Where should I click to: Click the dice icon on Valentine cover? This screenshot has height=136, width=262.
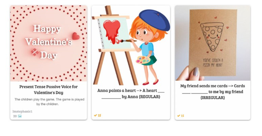35,52
